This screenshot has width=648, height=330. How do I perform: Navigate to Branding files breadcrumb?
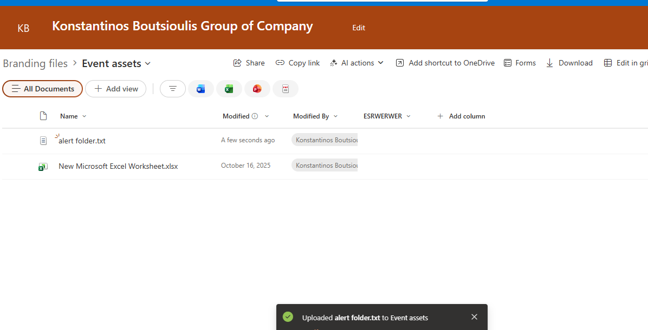[x=35, y=63]
